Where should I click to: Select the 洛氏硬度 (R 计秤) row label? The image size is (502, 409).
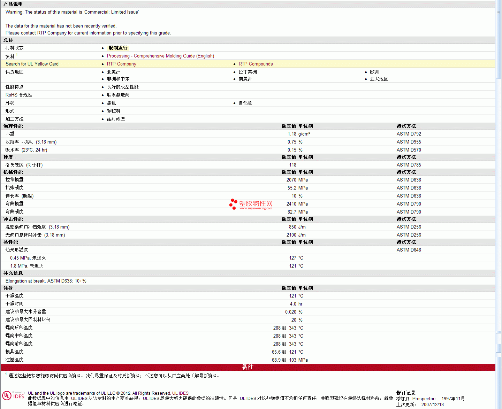click(x=24, y=165)
